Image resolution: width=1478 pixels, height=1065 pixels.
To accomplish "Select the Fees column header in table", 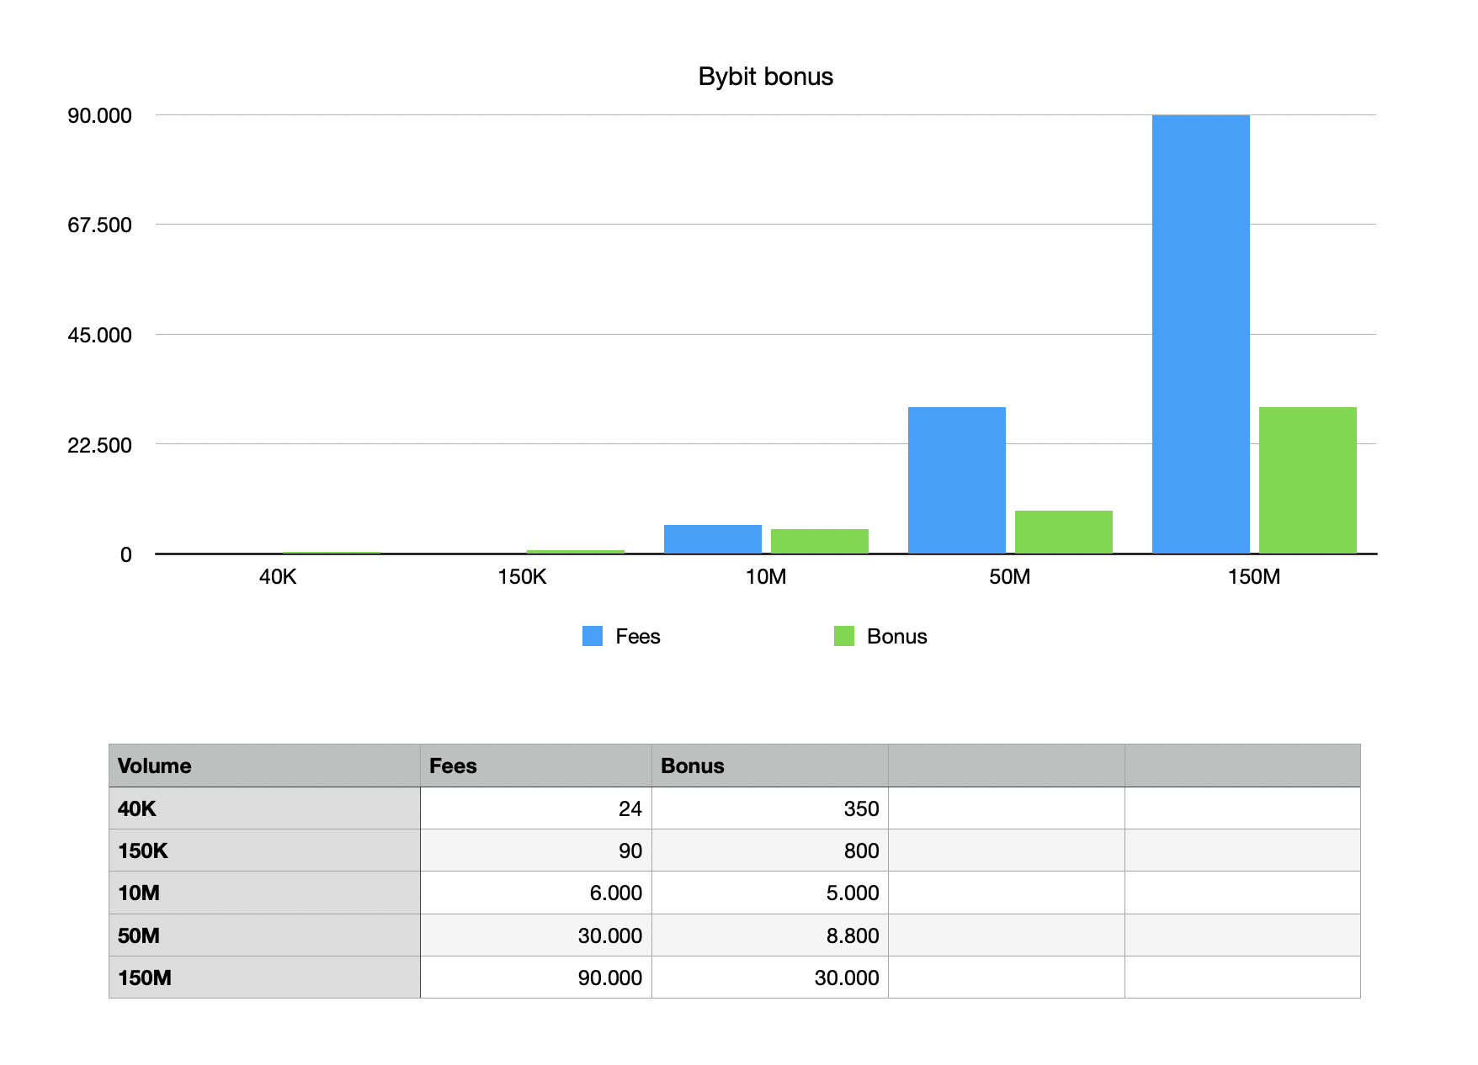I will [x=535, y=766].
